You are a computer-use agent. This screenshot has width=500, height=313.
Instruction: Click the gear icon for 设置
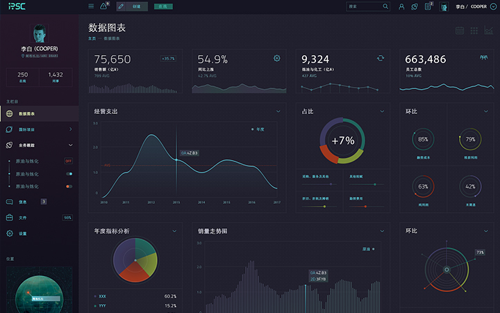10,234
